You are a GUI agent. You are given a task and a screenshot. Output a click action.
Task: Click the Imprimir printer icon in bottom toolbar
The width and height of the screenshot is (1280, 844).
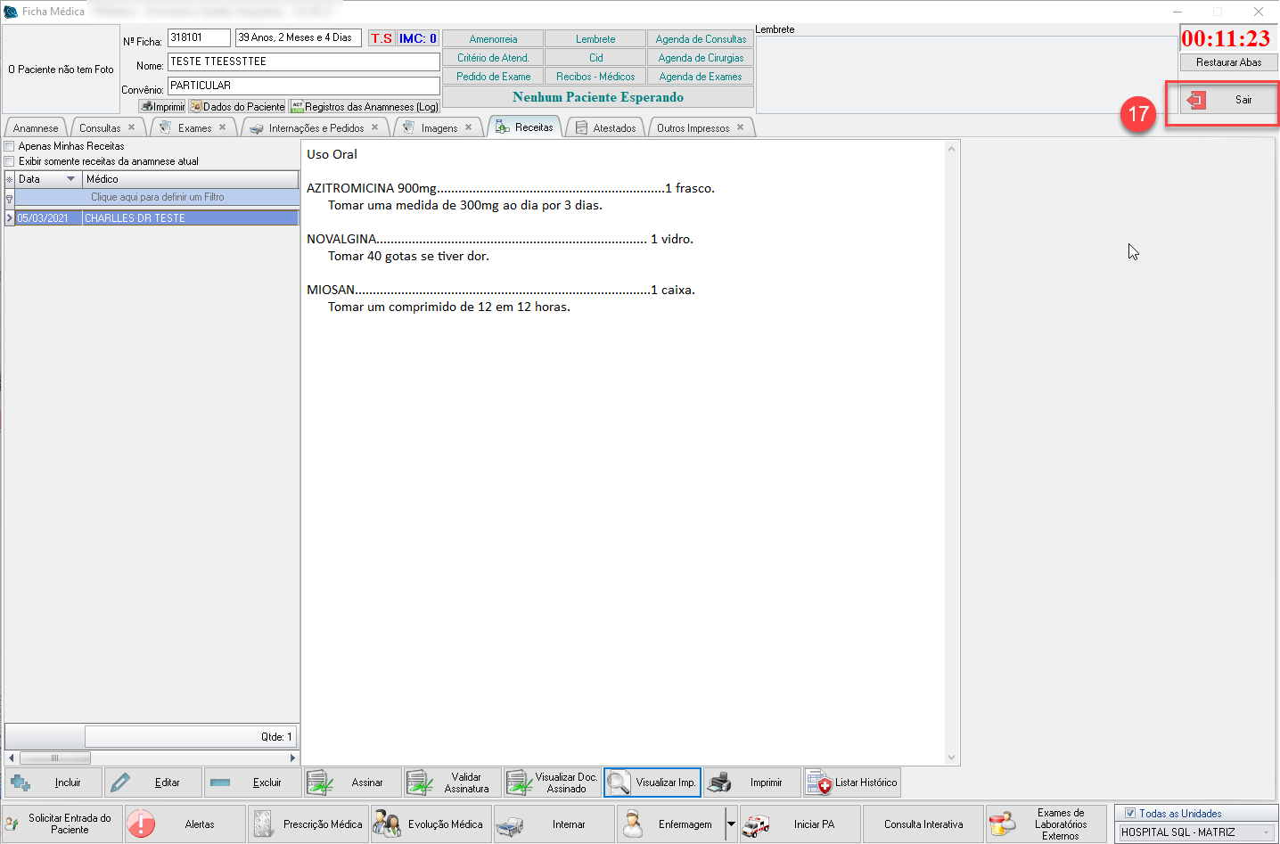click(720, 783)
